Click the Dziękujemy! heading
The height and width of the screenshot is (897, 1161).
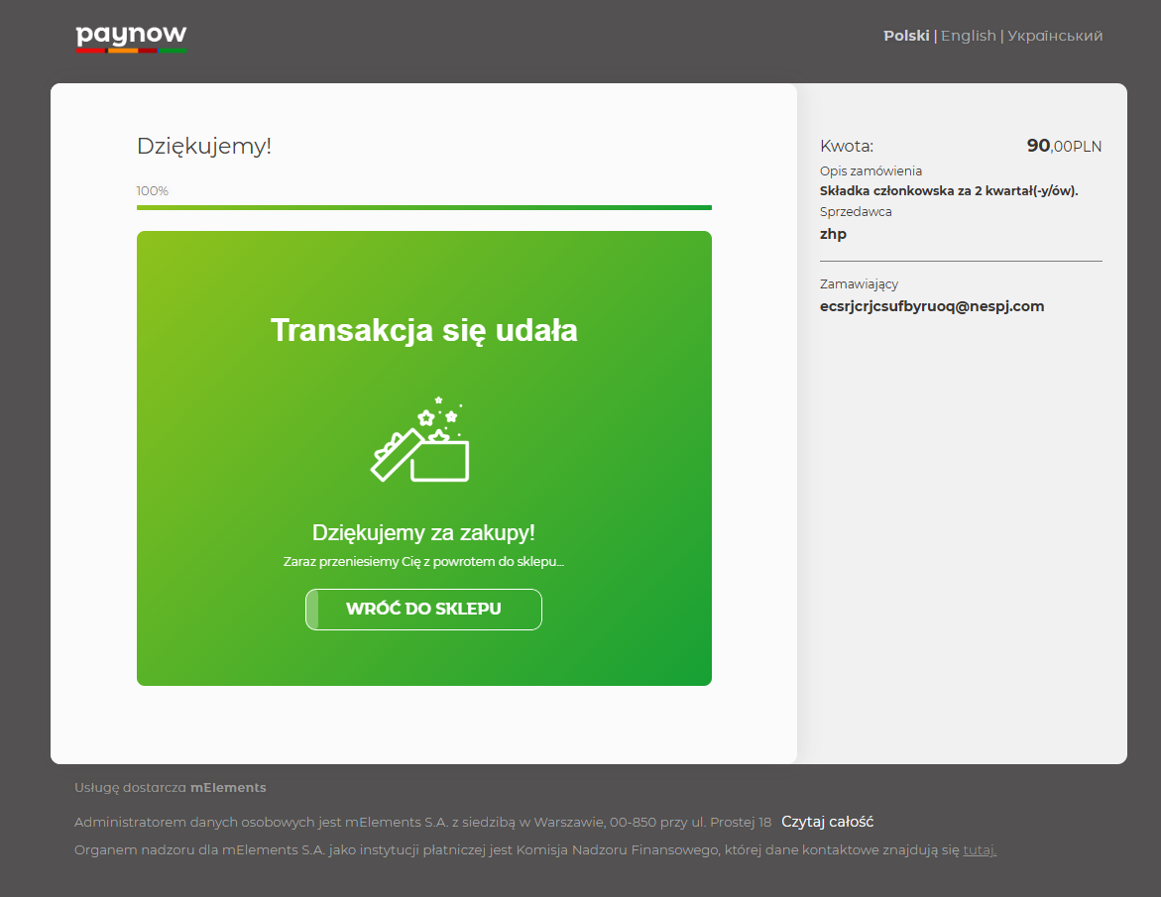203,146
